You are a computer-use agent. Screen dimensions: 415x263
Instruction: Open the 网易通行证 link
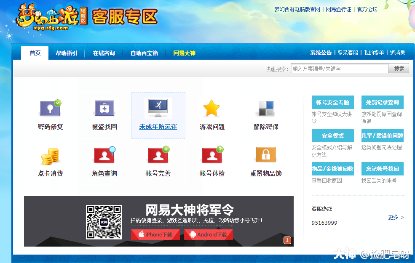338,10
